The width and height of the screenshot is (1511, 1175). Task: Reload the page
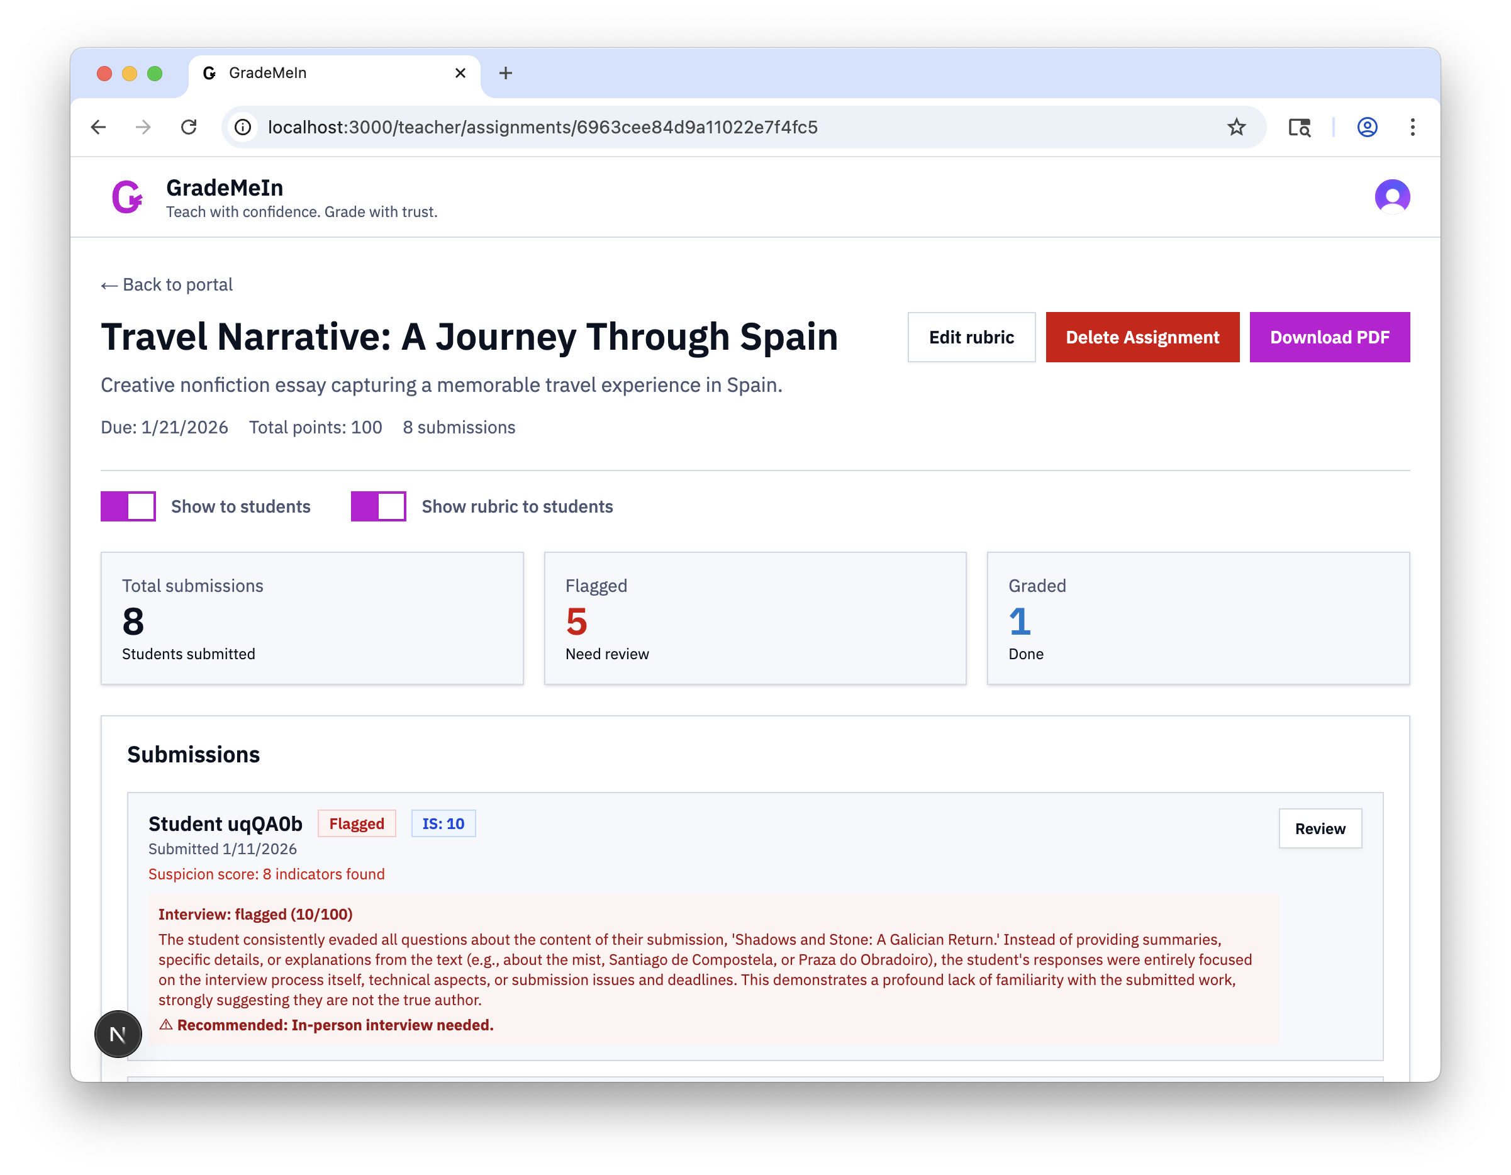click(x=189, y=127)
